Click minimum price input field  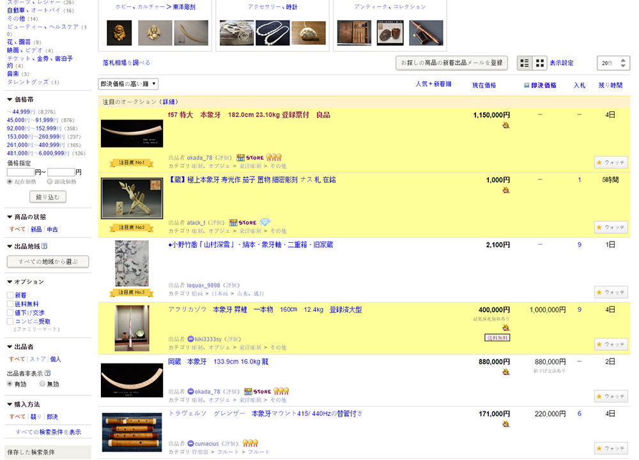point(20,172)
